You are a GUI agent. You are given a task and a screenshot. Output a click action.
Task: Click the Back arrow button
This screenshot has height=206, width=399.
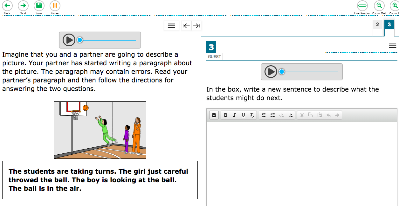7,5
